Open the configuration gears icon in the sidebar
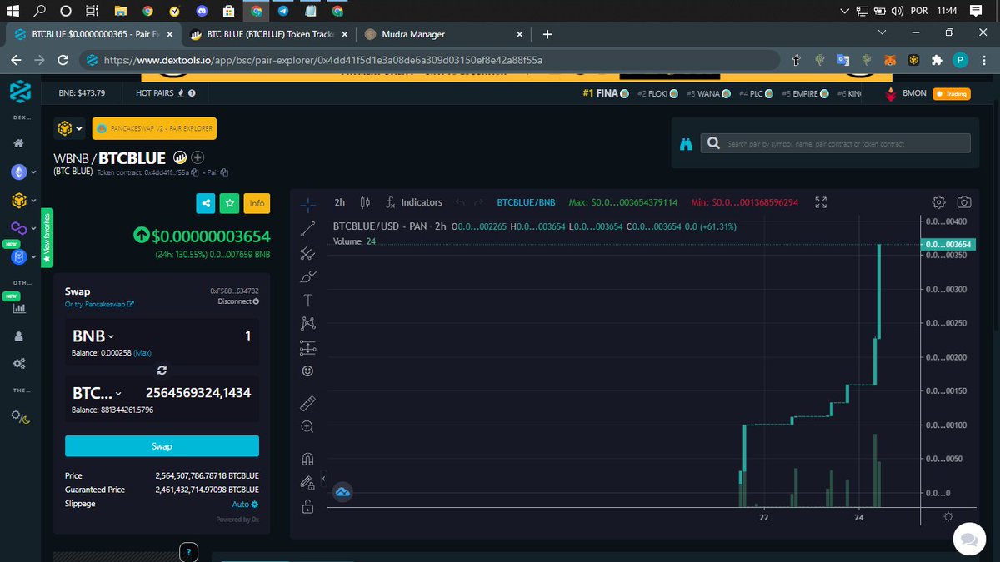 (19, 364)
